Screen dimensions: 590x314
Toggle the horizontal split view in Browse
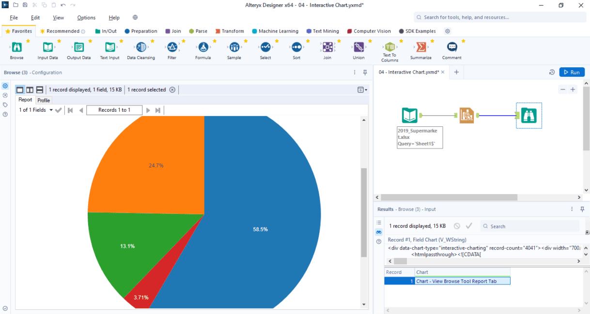tap(39, 90)
